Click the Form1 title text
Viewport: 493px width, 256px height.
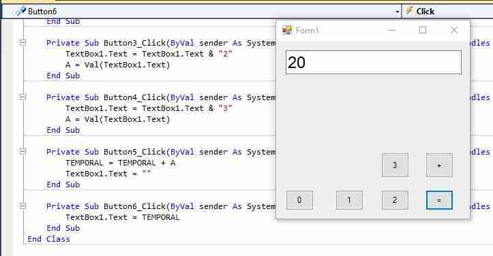[x=307, y=31]
